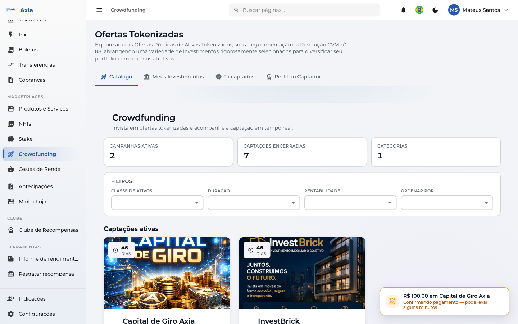Click the R$ 100,00 payment confirmation toast
The width and height of the screenshot is (518, 324).
[x=445, y=301]
